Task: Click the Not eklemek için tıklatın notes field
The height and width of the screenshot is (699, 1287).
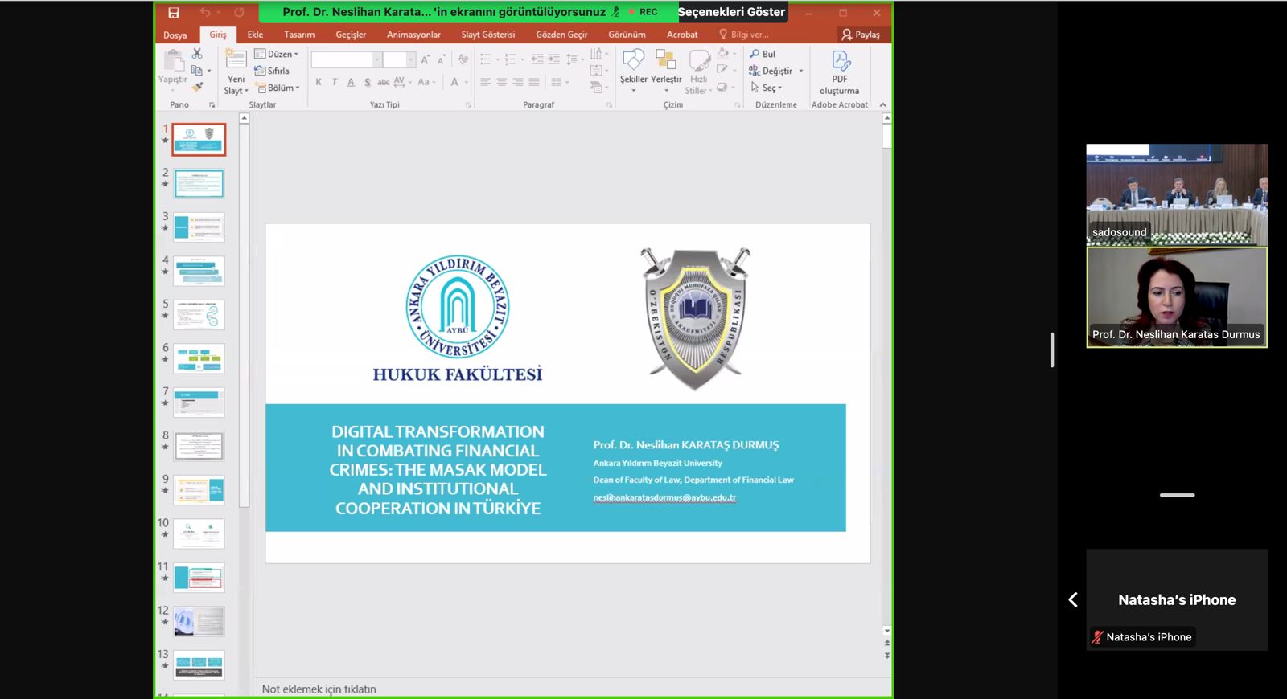Action: [x=319, y=689]
